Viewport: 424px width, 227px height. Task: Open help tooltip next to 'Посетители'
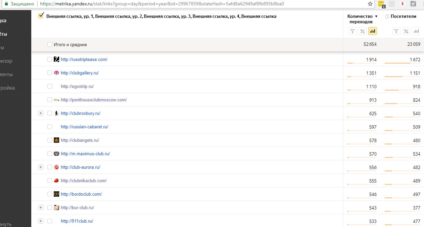click(x=387, y=17)
